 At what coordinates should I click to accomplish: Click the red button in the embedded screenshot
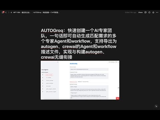118,98
